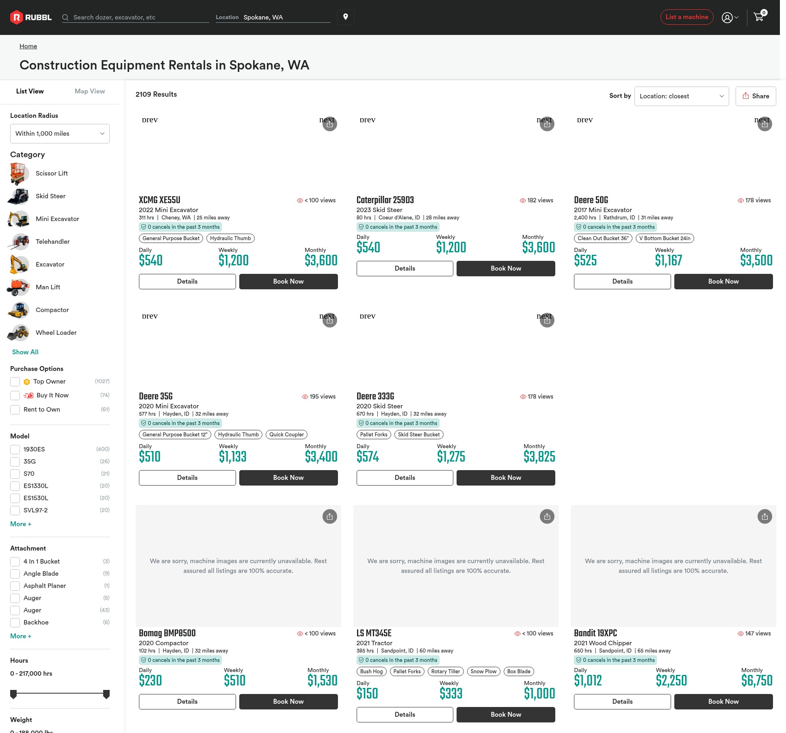Share the Caterpillar 259D3 listing
This screenshot has width=786, height=733.
[x=547, y=124]
